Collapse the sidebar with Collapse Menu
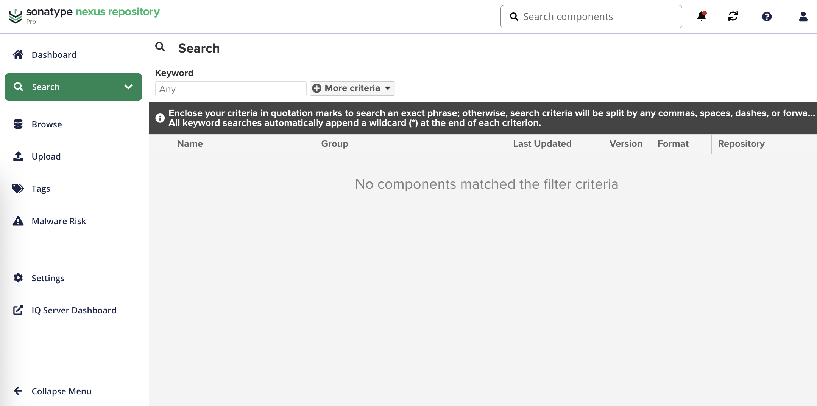 52,391
